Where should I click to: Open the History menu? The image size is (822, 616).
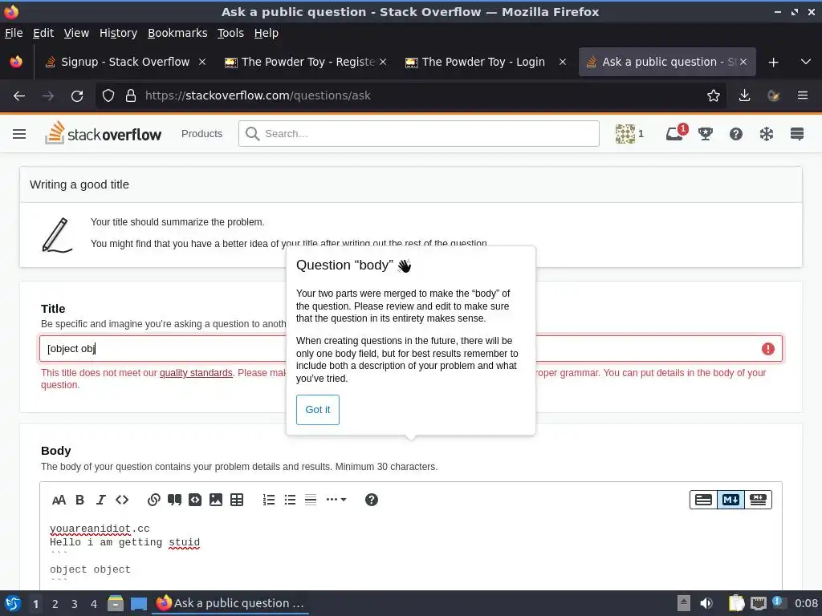[119, 33]
